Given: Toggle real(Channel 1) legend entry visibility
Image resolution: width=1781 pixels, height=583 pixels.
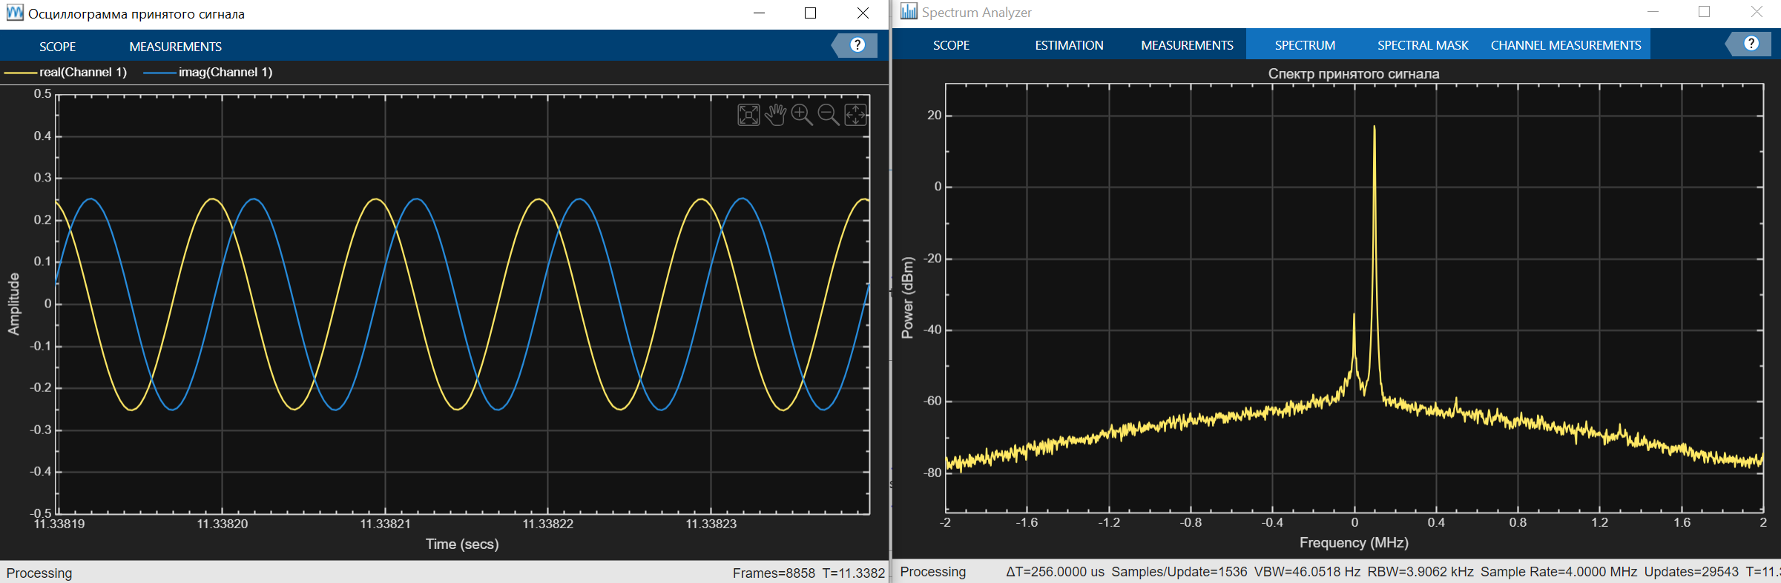Looking at the screenshot, I should click(x=66, y=72).
